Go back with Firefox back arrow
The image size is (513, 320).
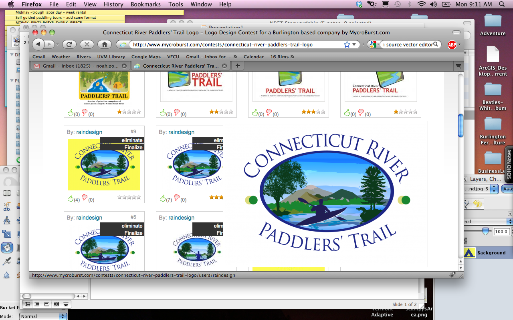coord(38,44)
